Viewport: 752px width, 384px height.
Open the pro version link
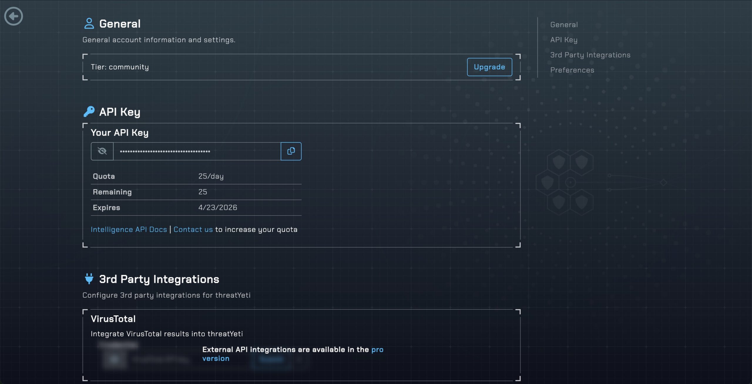pyautogui.click(x=377, y=350)
